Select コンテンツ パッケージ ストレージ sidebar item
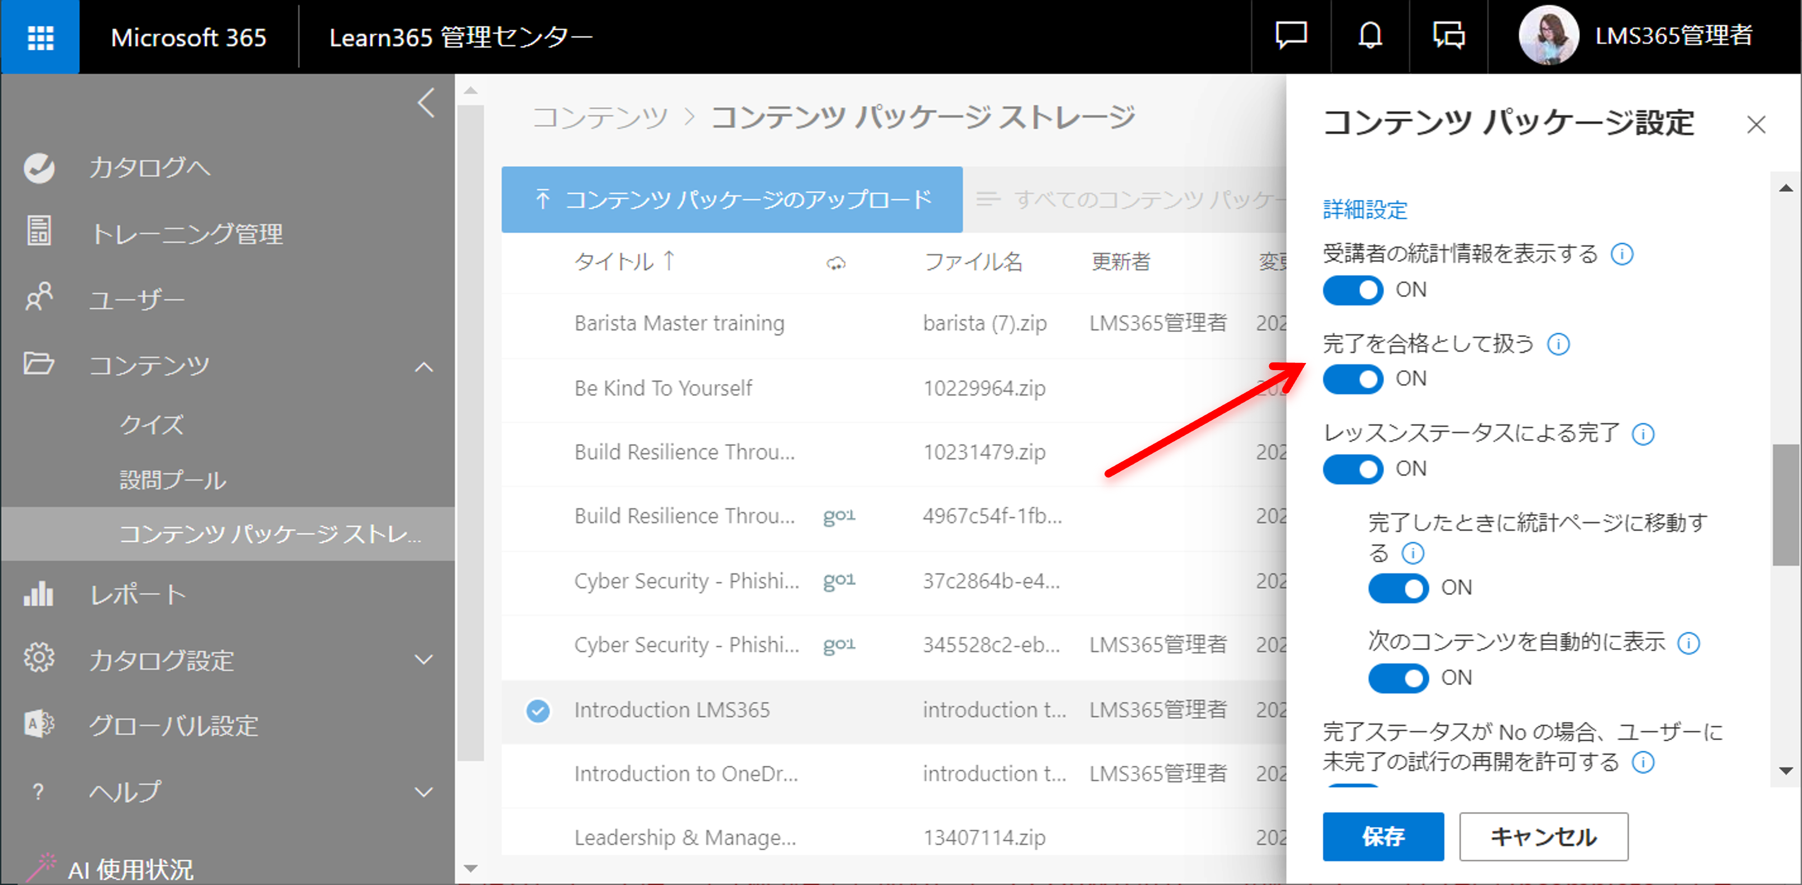1802x885 pixels. click(228, 534)
